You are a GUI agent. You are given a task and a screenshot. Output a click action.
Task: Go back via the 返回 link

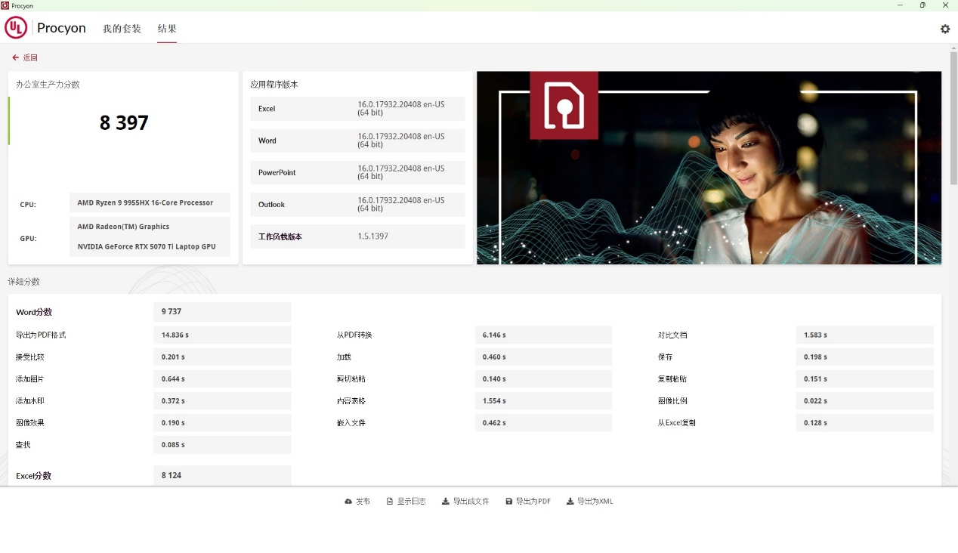click(x=30, y=57)
